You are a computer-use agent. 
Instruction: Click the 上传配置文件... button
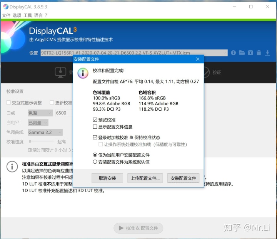[145, 178]
